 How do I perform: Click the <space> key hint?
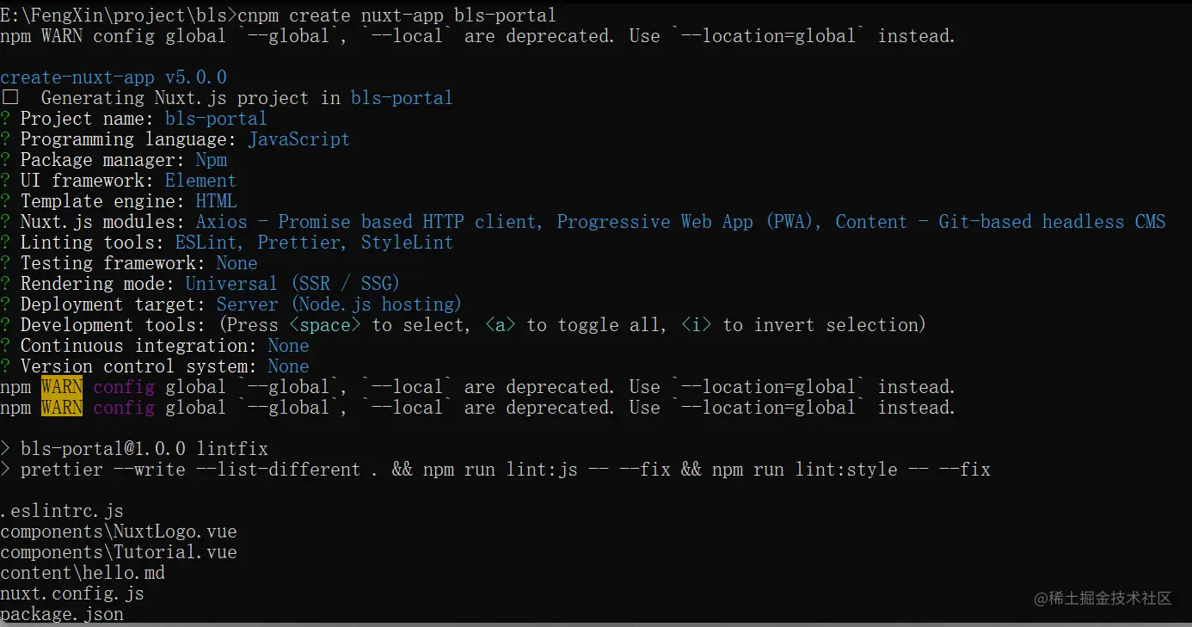(325, 325)
